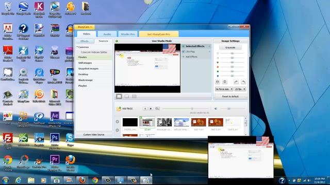This screenshot has width=330, height=185.
Task: Open Chrome from the taskbar
Action: 95,180
